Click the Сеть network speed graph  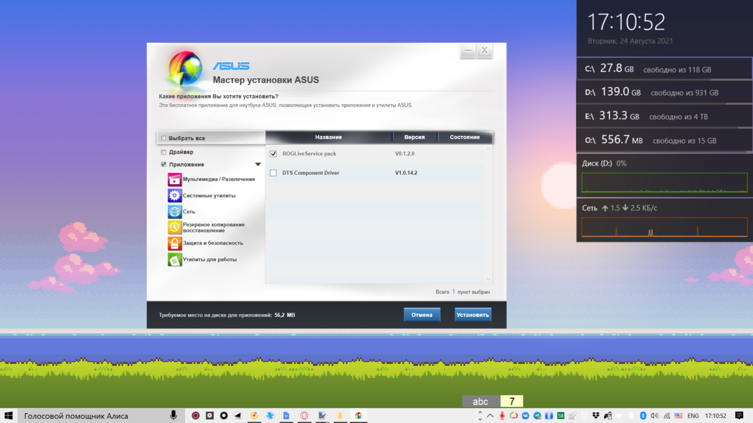pyautogui.click(x=665, y=227)
